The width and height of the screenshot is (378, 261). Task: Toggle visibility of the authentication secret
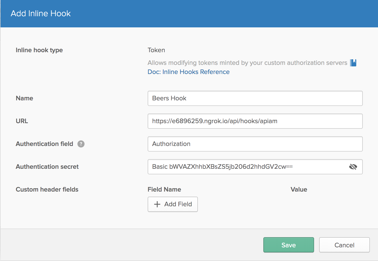(x=353, y=167)
